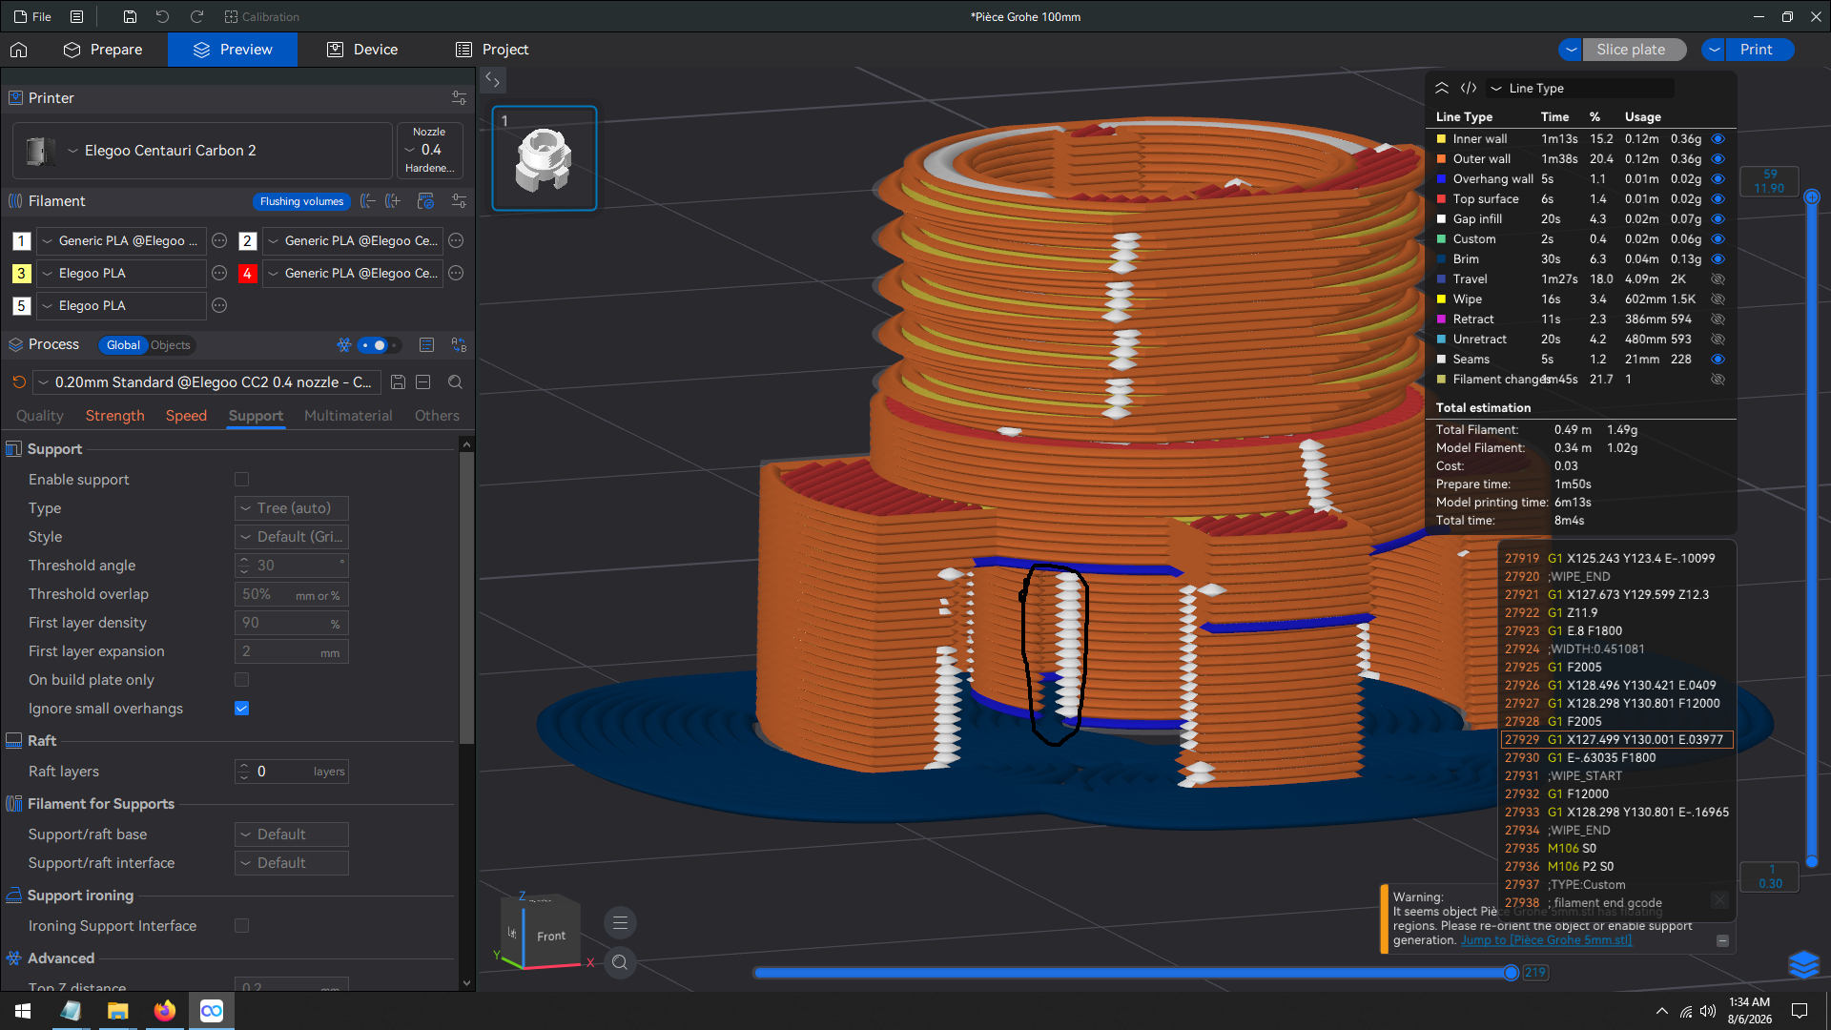This screenshot has width=1831, height=1030.
Task: Click the save project icon
Action: [130, 16]
